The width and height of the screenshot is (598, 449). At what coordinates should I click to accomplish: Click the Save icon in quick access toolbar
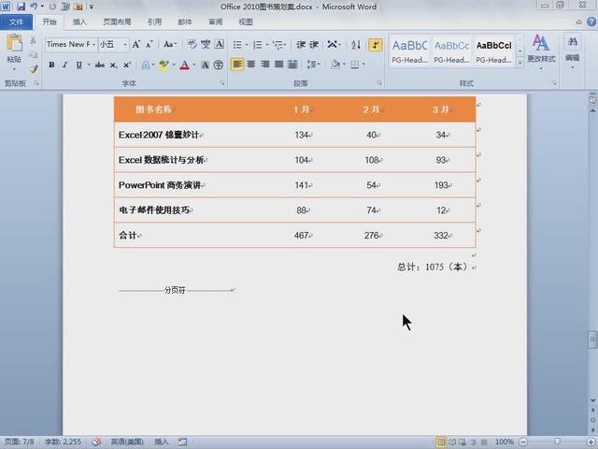[21, 7]
